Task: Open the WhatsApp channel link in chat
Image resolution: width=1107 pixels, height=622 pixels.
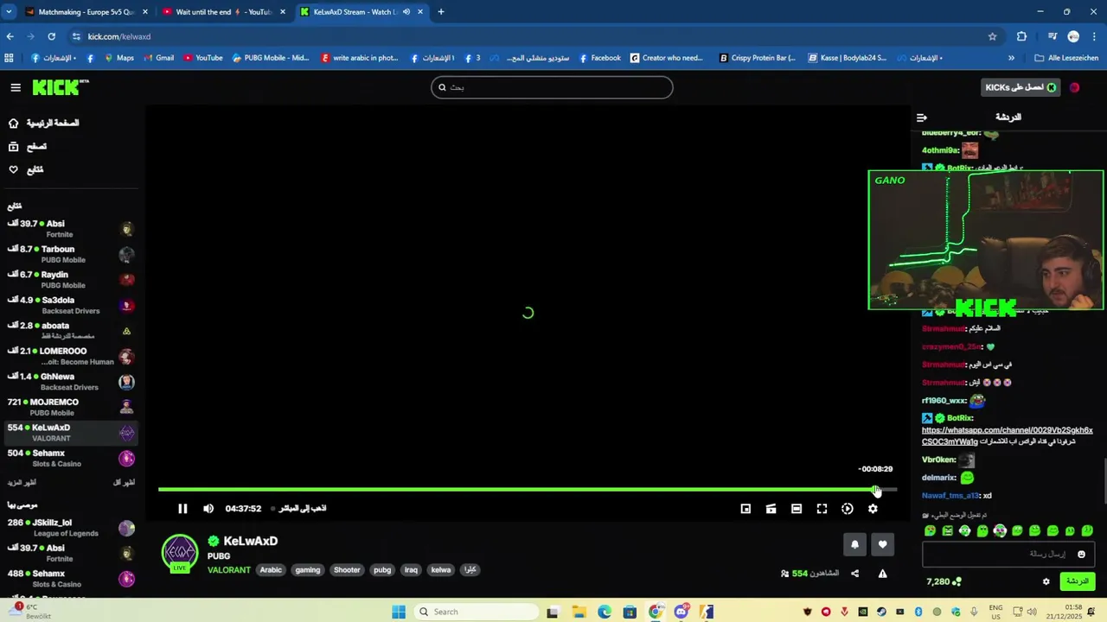Action: pos(1007,435)
